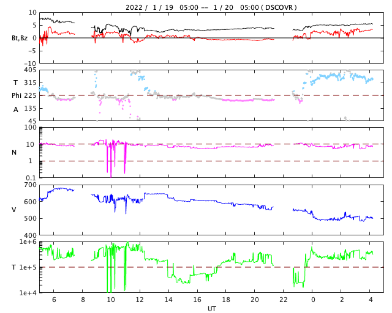
Task: Click the 'Bt,Bz' axis label
Action: point(20,38)
